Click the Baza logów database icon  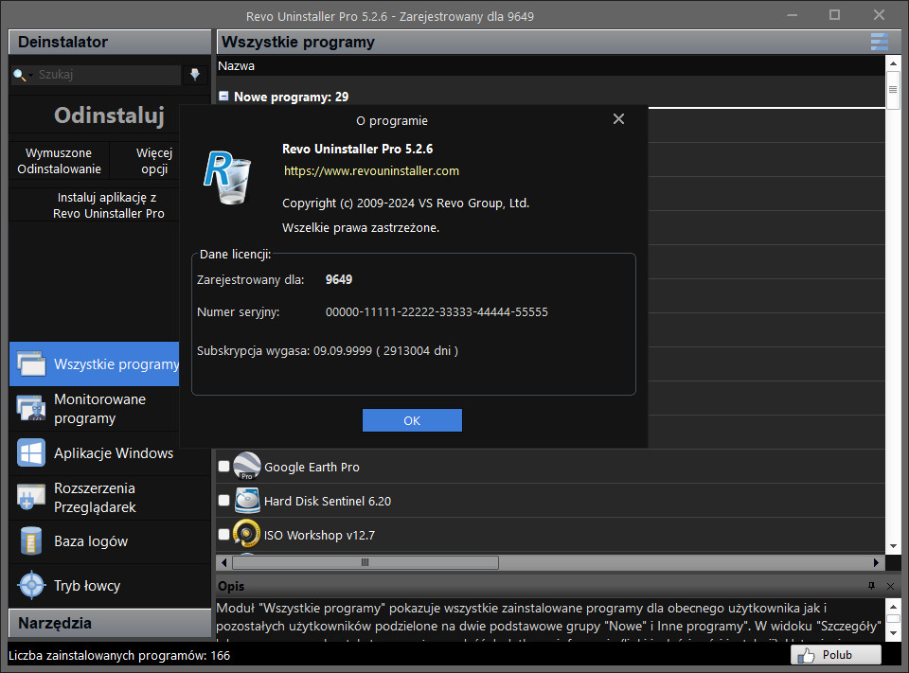31,540
